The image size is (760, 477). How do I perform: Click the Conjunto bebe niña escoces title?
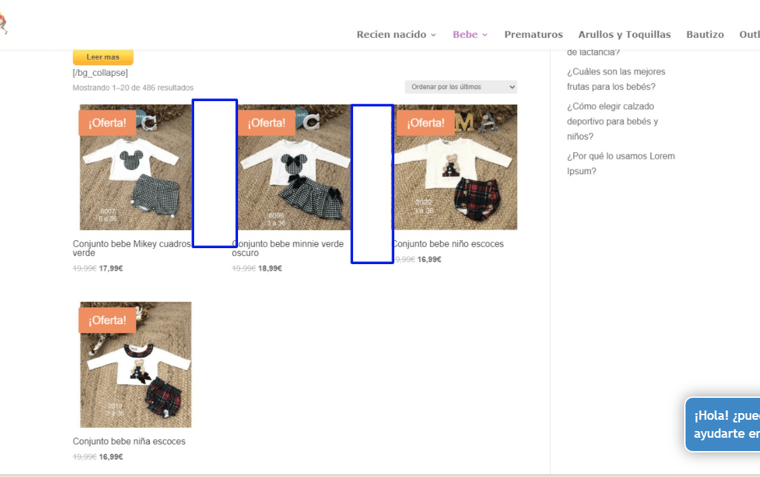(129, 441)
